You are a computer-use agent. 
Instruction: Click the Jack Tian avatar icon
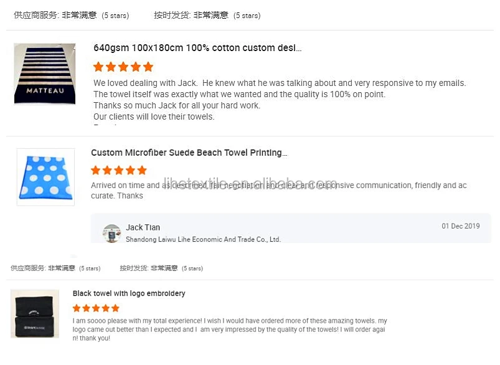112,232
